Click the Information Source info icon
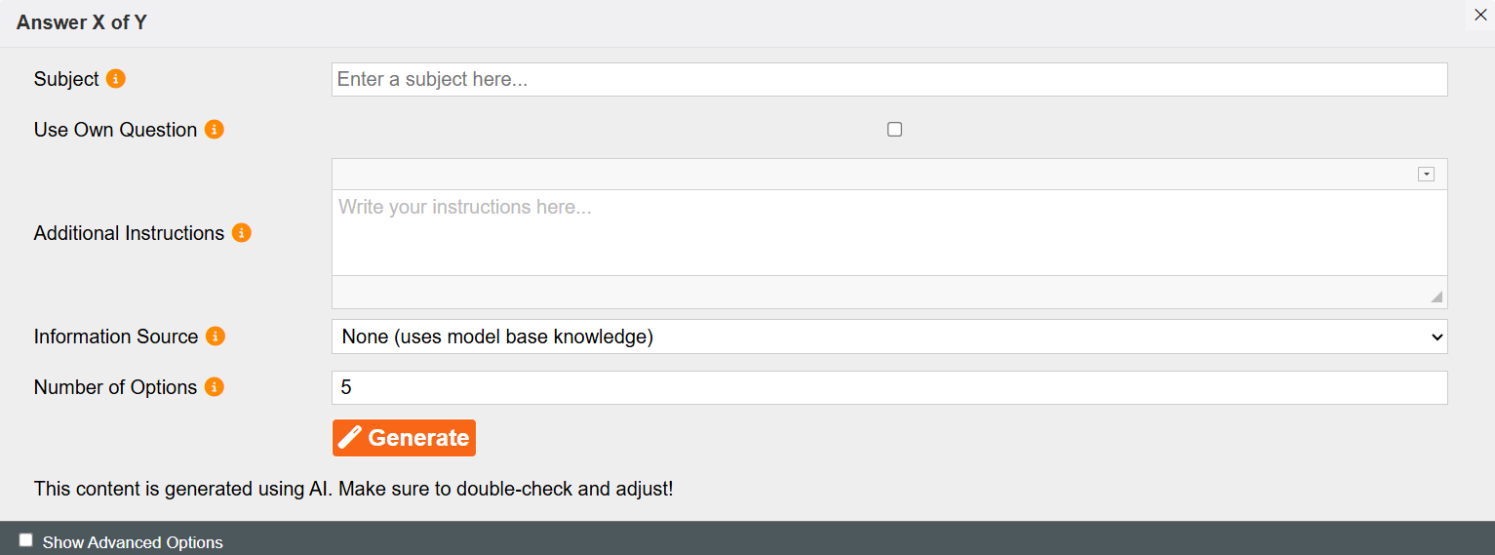The height and width of the screenshot is (555, 1495). pyautogui.click(x=216, y=337)
